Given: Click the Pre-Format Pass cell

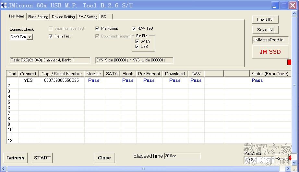Looking at the screenshot, I should [149, 80].
